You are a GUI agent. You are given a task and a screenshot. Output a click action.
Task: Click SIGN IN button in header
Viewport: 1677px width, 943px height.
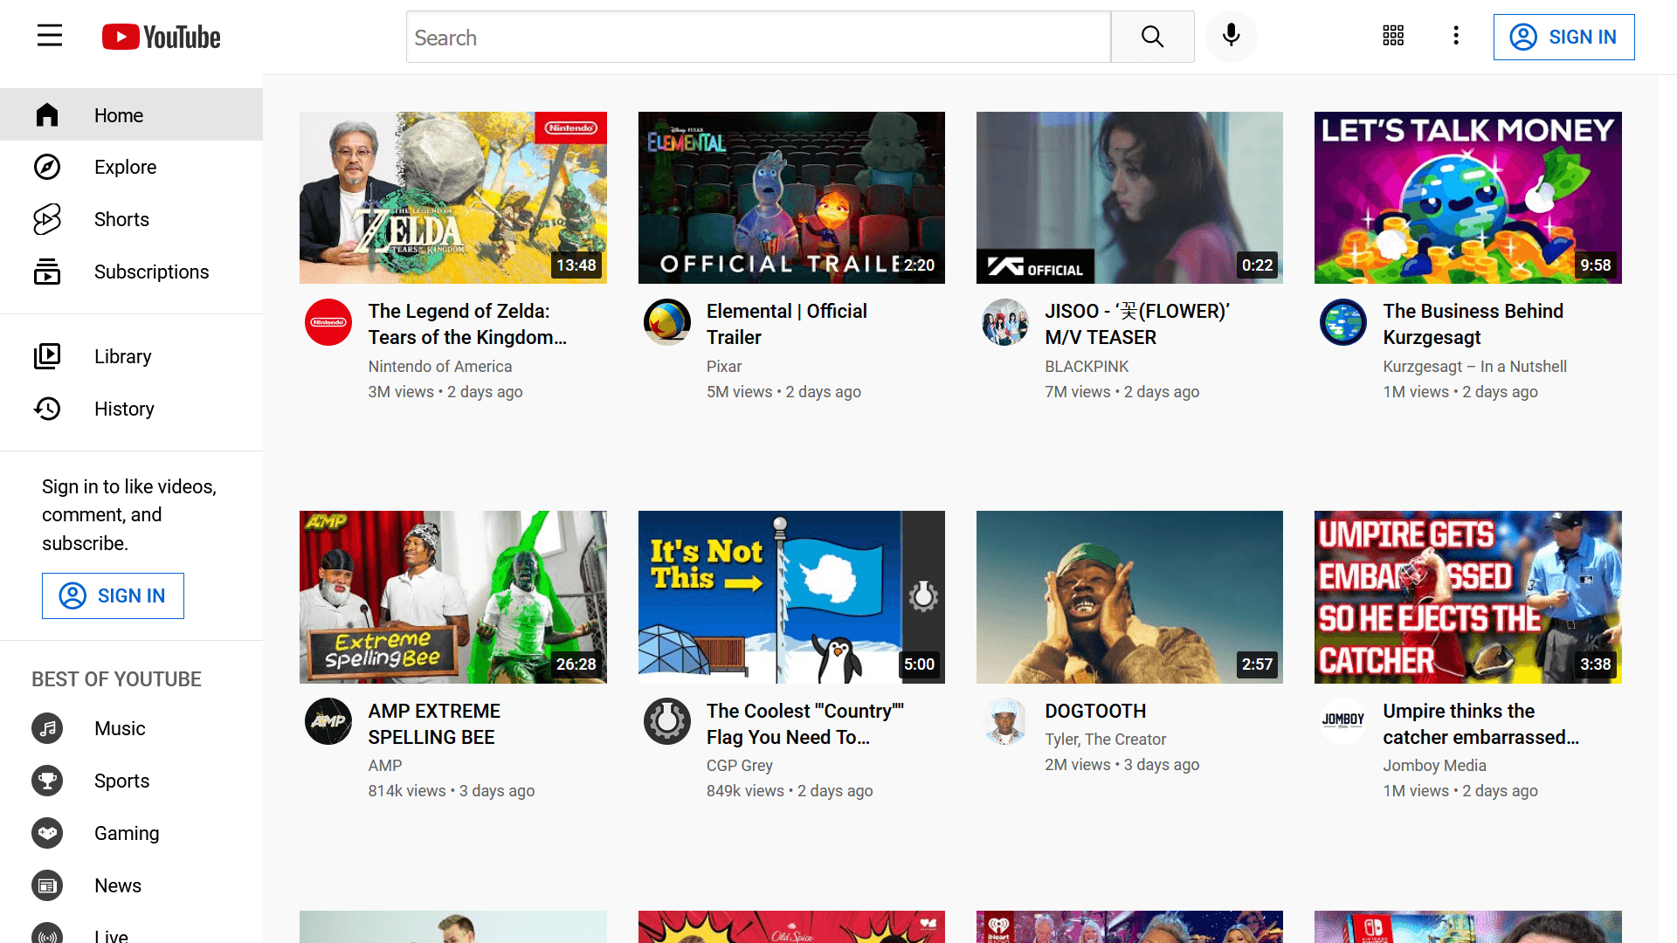tap(1563, 37)
